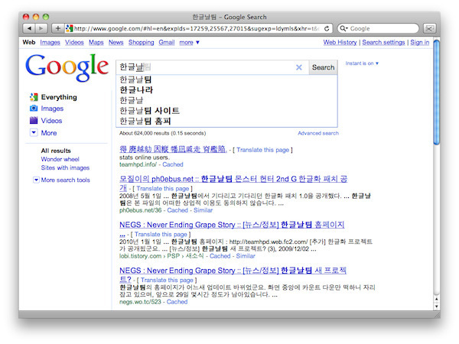Open the Similar link for ph0ebus.net/36

pos(203,210)
